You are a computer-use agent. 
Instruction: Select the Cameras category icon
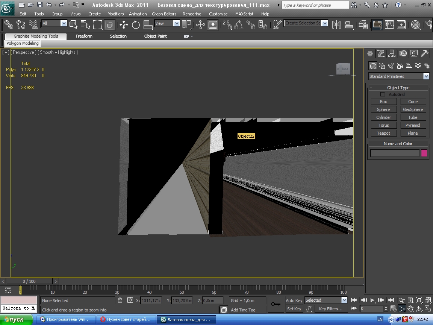point(400,66)
